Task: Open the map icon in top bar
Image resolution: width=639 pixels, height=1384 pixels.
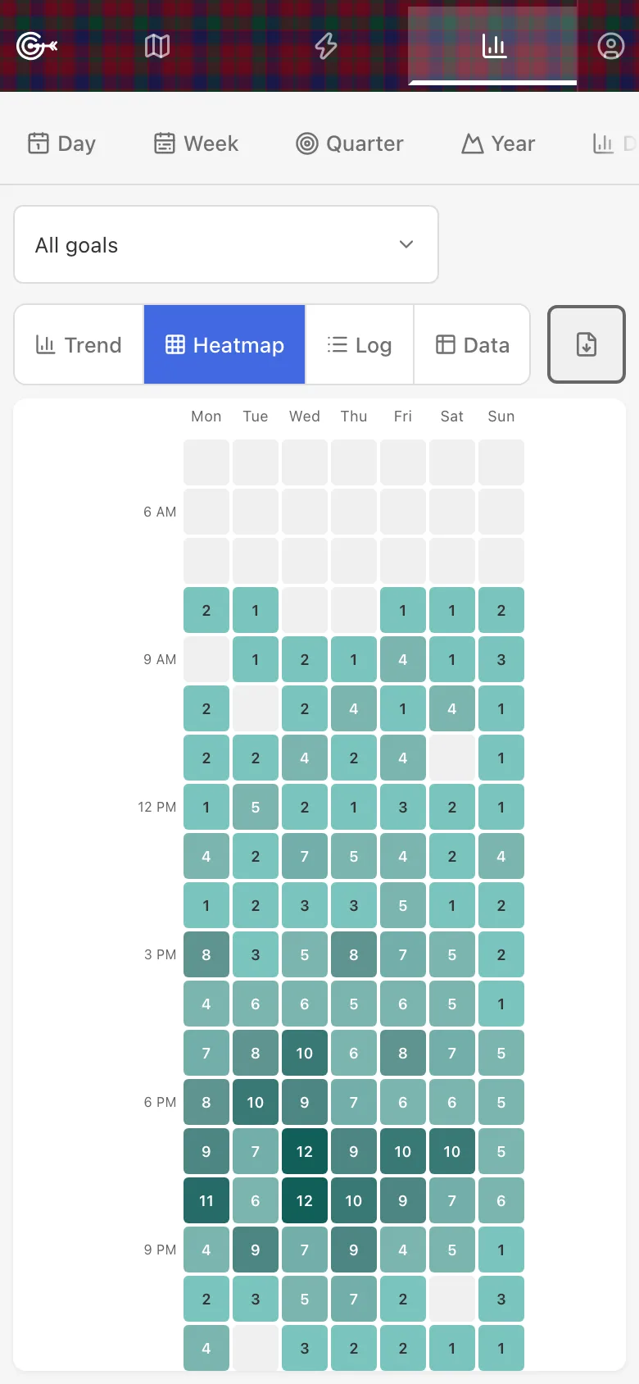Action: pos(157,46)
